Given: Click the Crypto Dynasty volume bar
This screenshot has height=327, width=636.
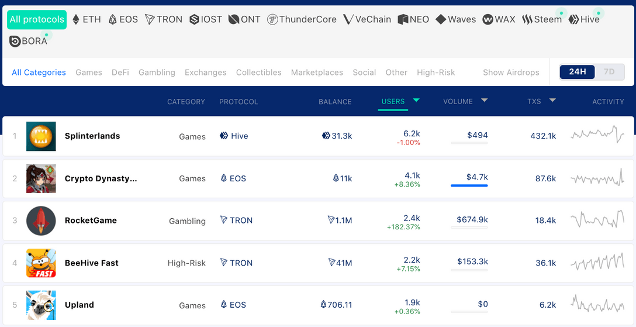Looking at the screenshot, I should (x=469, y=185).
